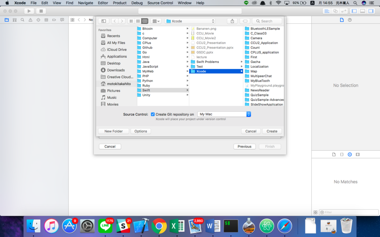Expand the Github folder arrow
Viewport: 380px width, 237px height.
click(x=187, y=48)
